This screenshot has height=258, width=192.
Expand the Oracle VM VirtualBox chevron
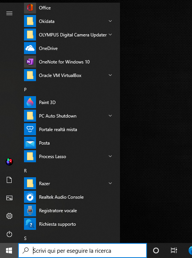[110, 75]
